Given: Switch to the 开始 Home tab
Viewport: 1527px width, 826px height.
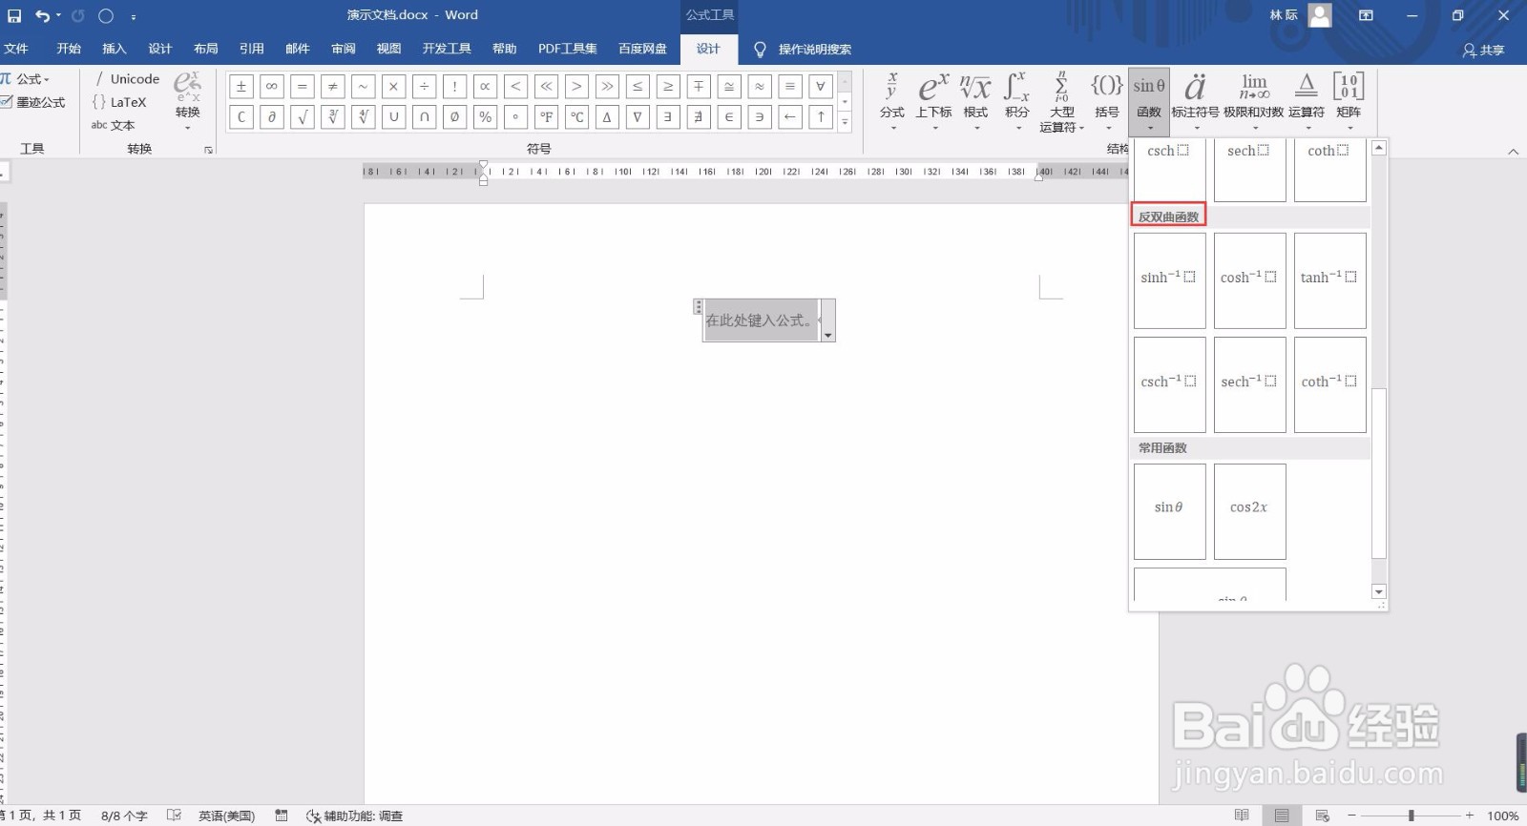Looking at the screenshot, I should (69, 49).
